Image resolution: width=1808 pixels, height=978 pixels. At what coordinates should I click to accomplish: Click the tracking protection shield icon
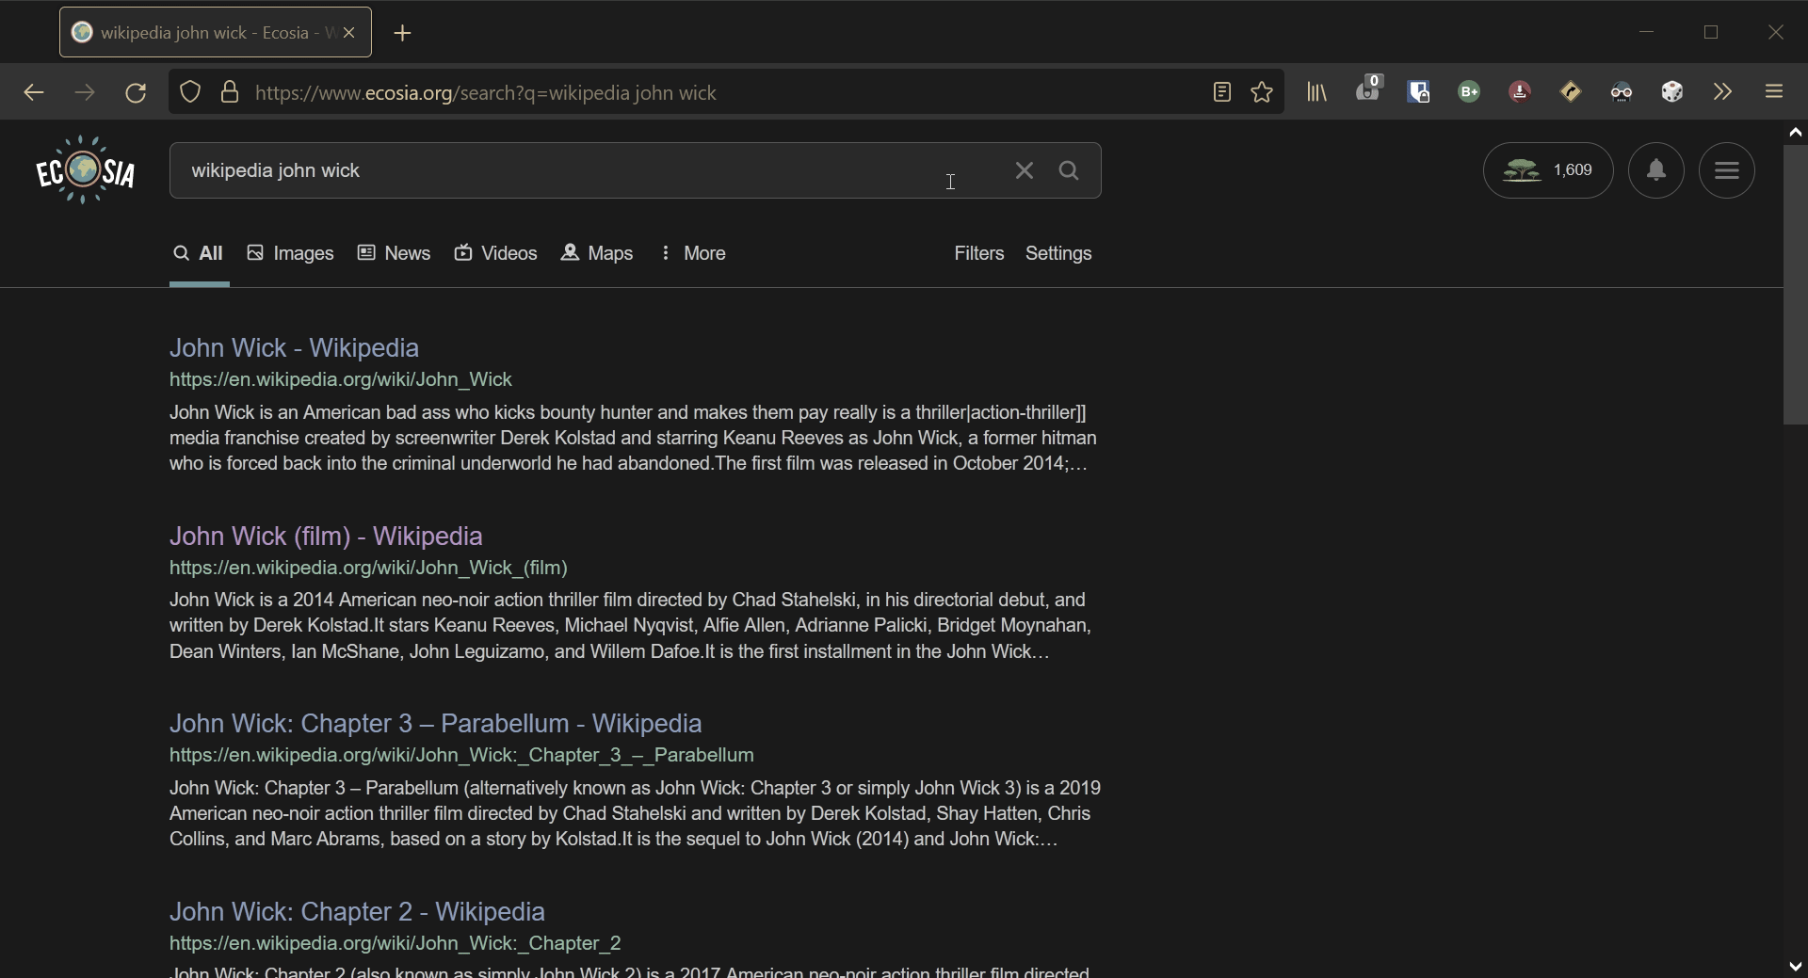(x=190, y=92)
